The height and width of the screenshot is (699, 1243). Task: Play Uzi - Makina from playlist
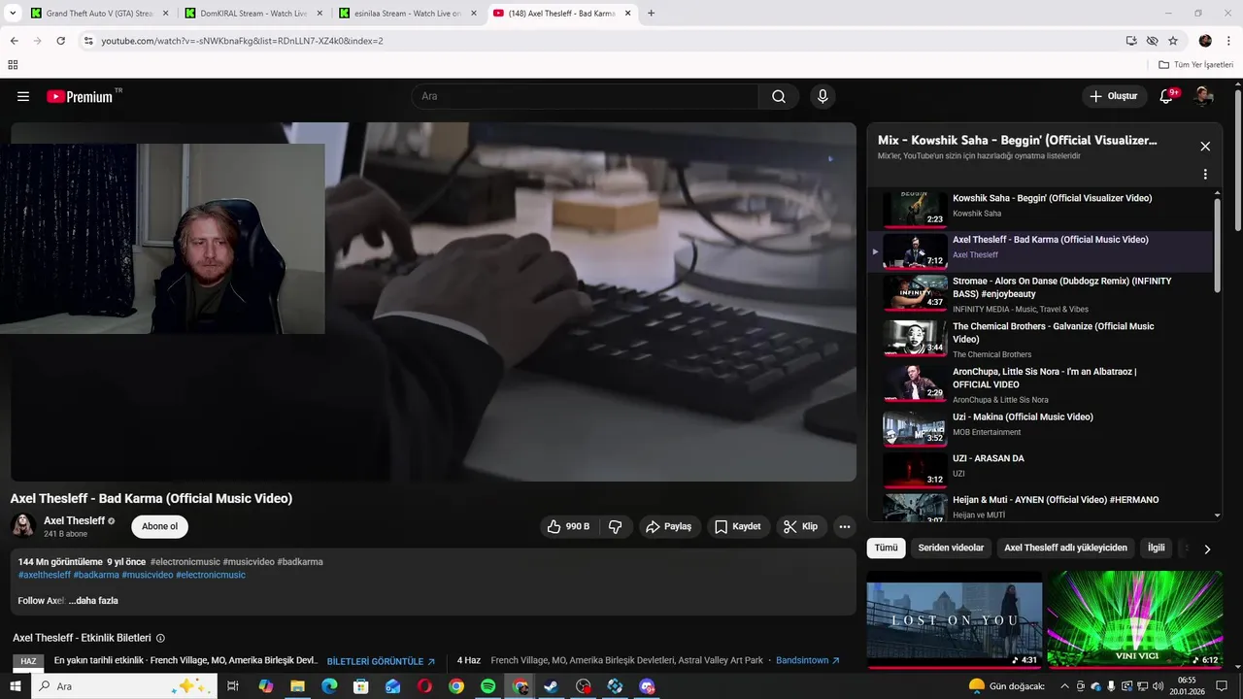[x=1041, y=427]
